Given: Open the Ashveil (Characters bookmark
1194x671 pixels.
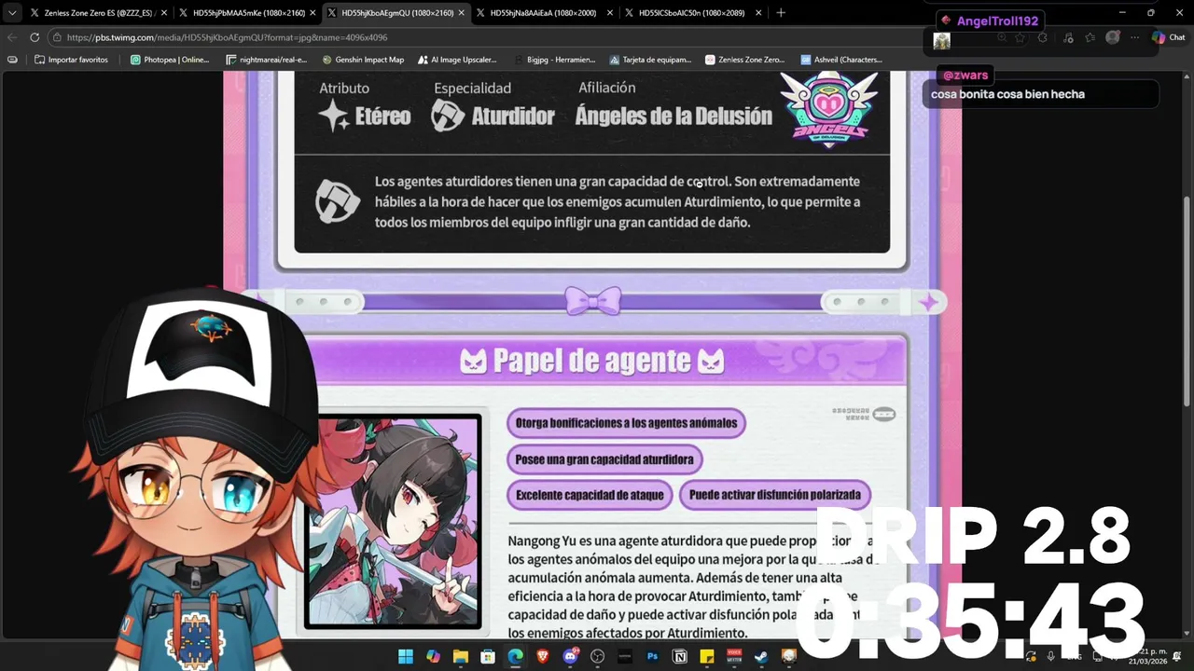Looking at the screenshot, I should pyautogui.click(x=841, y=60).
